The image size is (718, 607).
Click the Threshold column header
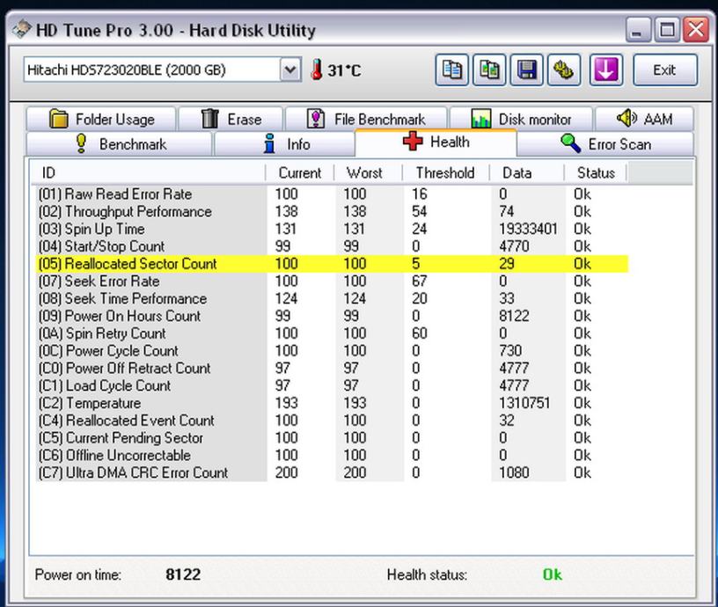pyautogui.click(x=446, y=173)
